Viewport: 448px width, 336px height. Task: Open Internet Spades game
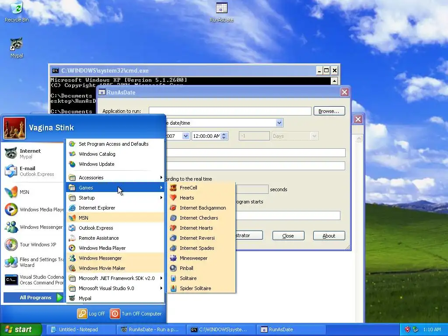(202, 248)
